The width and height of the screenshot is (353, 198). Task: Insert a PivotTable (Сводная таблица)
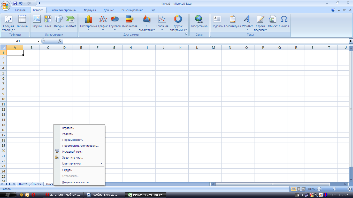click(9, 23)
